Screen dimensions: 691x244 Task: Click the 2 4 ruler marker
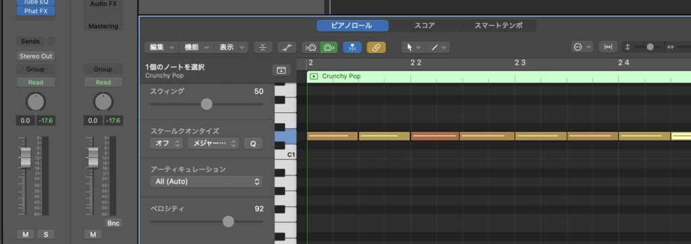click(x=624, y=63)
